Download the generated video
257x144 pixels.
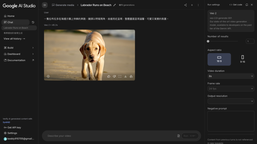125,76
